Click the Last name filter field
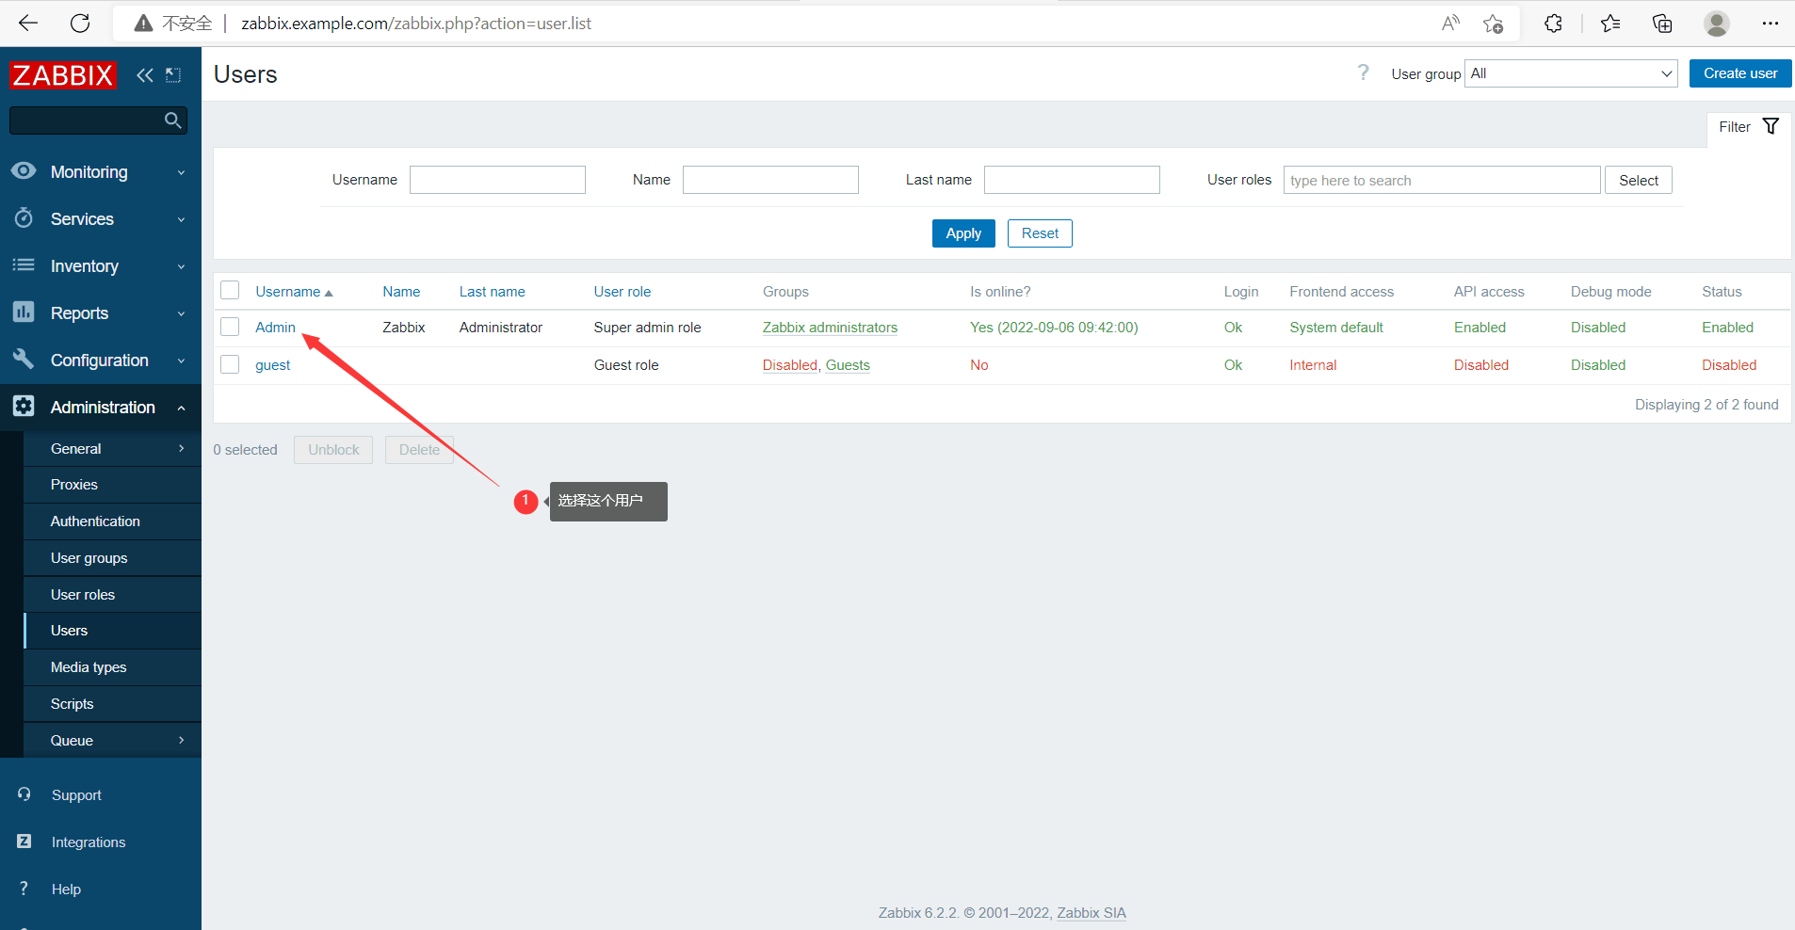 pos(1072,180)
